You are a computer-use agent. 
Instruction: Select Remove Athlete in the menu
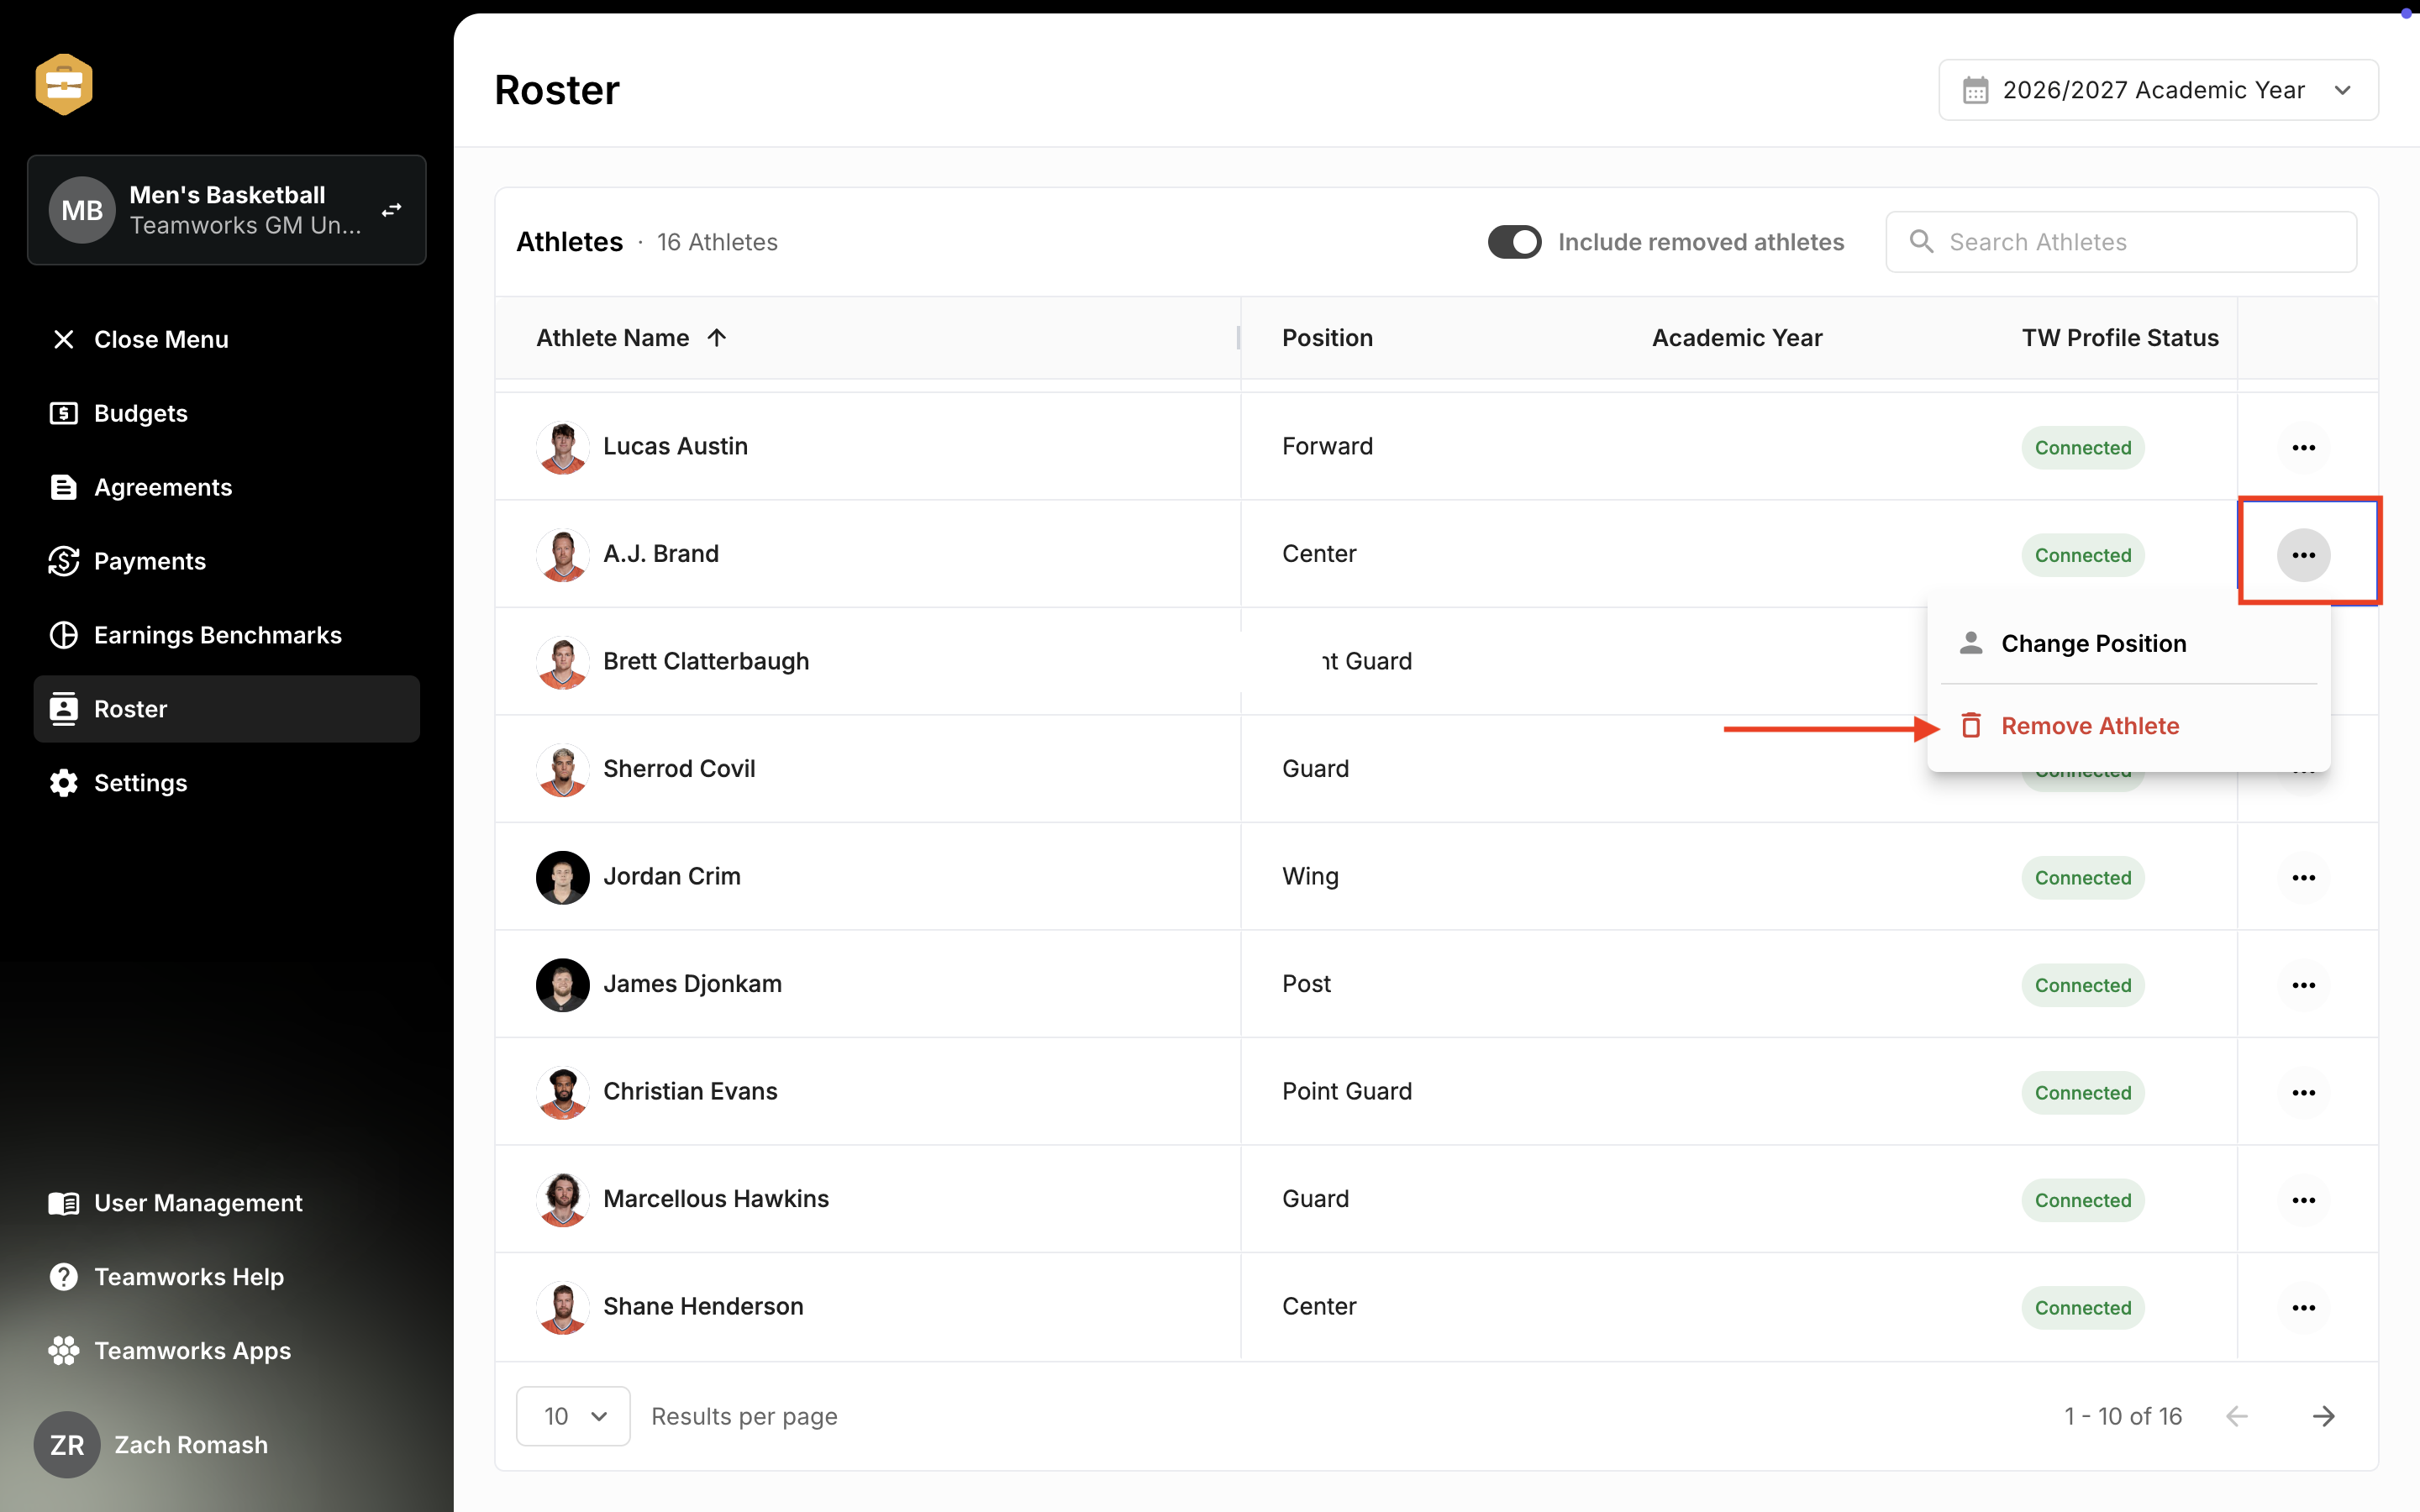pos(2129,726)
